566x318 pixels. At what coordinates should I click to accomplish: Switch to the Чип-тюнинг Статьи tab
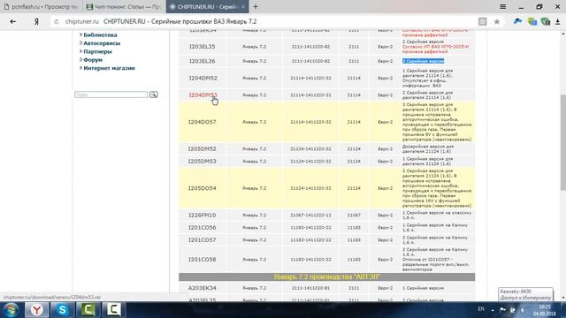click(x=124, y=7)
